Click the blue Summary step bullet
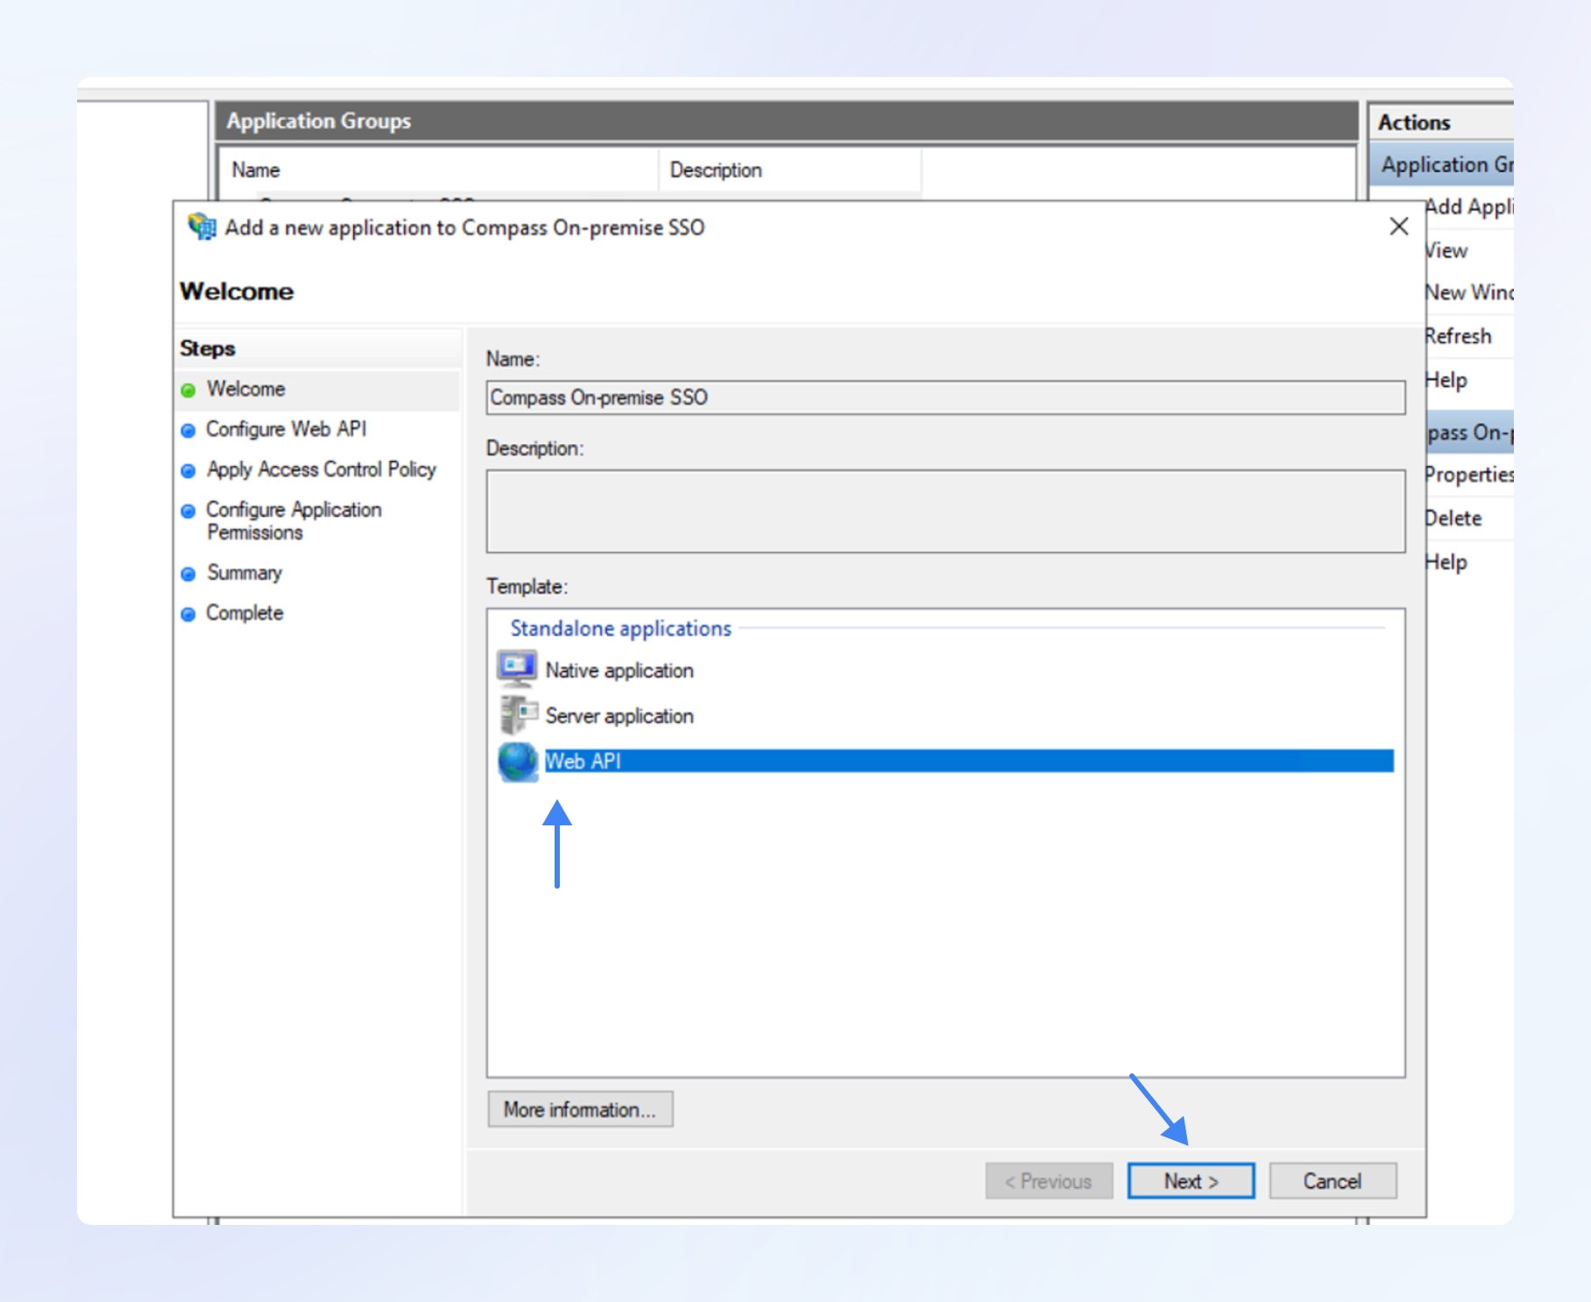This screenshot has height=1302, width=1591. point(188,574)
